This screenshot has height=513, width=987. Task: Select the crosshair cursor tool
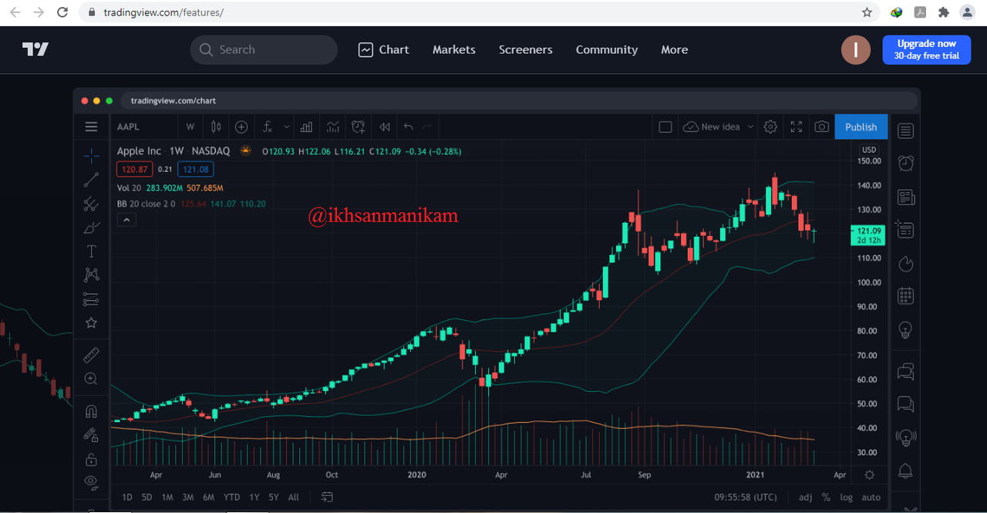click(x=91, y=156)
